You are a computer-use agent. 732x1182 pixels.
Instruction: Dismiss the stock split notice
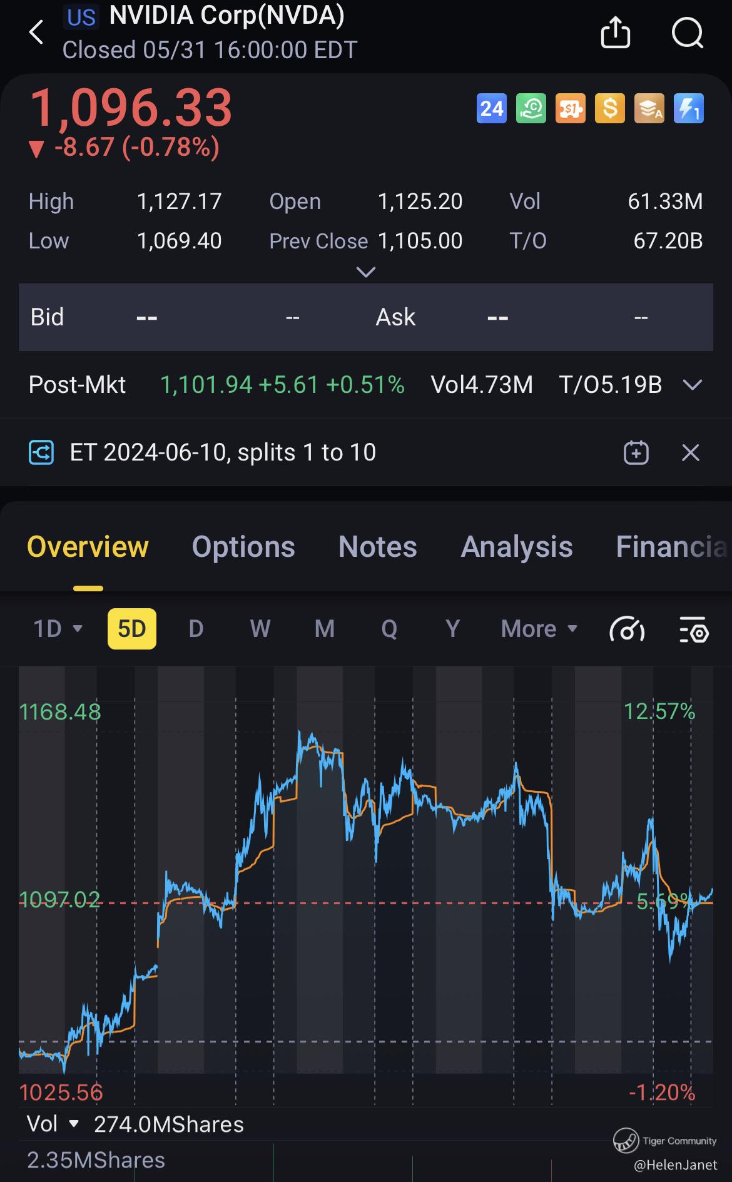(690, 452)
